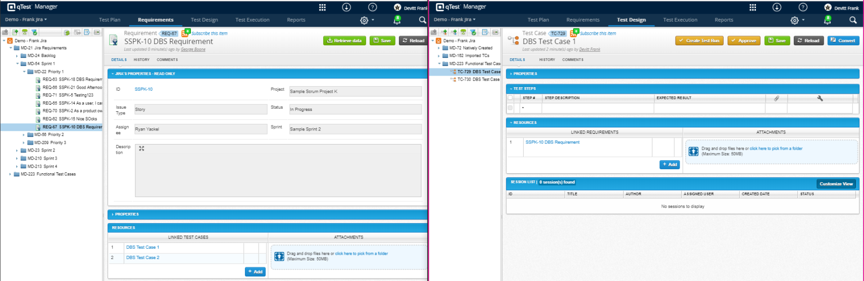Click Convert button
The width and height of the screenshot is (864, 281).
tap(843, 41)
